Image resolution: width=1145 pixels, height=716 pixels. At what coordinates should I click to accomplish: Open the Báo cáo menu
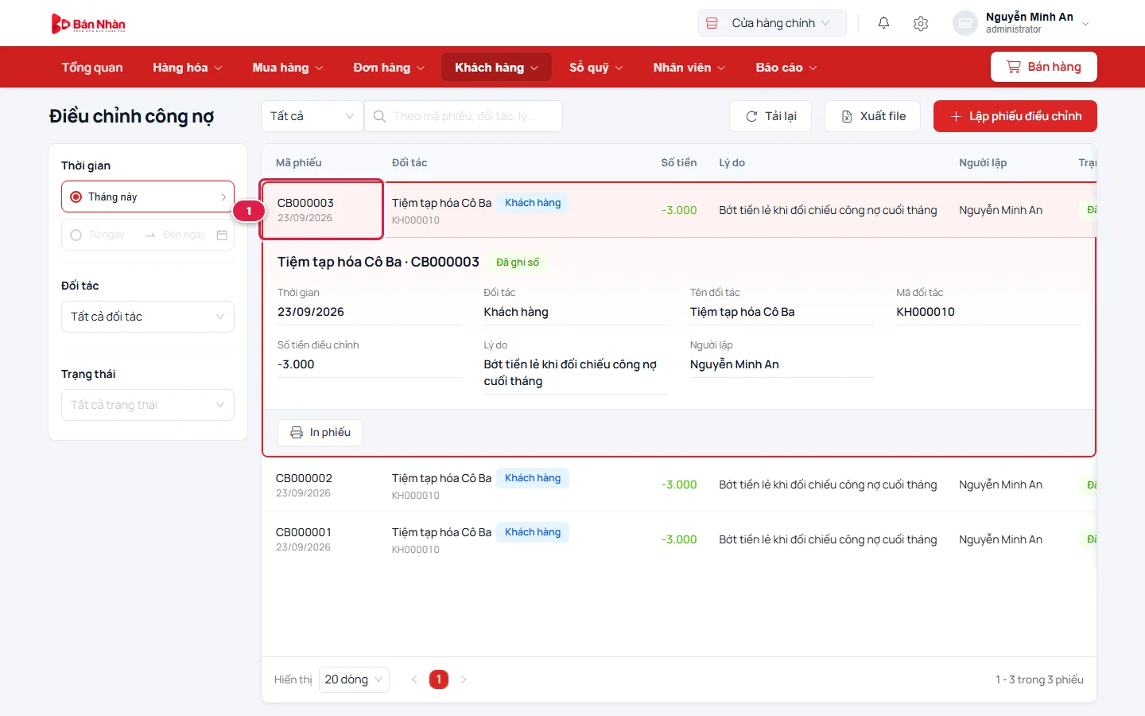(786, 68)
